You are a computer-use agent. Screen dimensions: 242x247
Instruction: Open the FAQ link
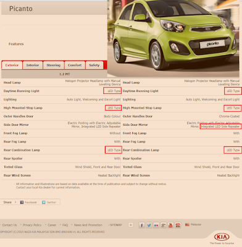[x=65, y=225]
